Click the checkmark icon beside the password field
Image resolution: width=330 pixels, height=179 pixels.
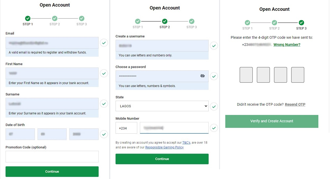pyautogui.click(x=214, y=76)
